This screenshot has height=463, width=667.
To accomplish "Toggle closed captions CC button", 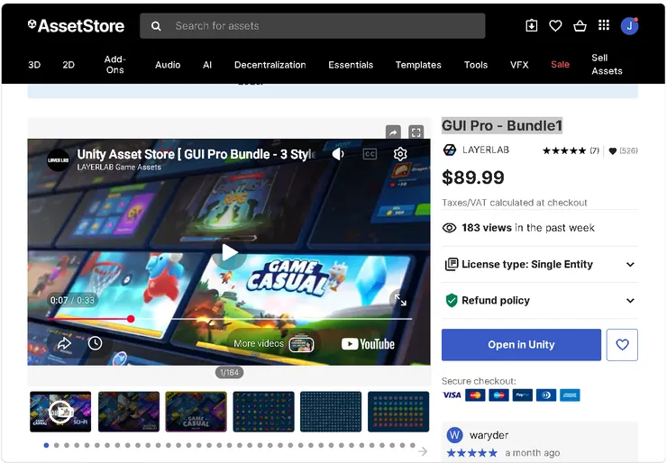I will tap(370, 154).
